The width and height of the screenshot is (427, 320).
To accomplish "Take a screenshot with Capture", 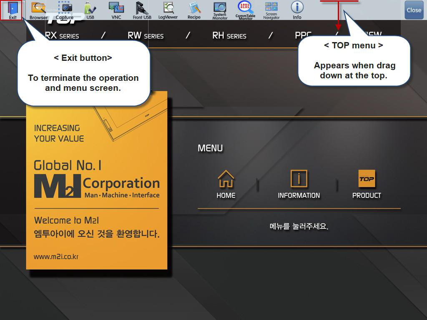I will pyautogui.click(x=65, y=10).
